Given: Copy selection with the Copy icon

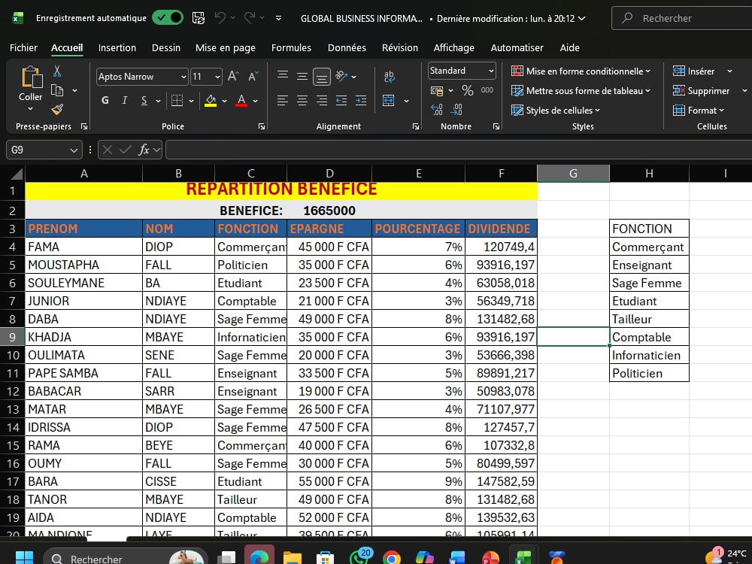Looking at the screenshot, I should point(57,90).
